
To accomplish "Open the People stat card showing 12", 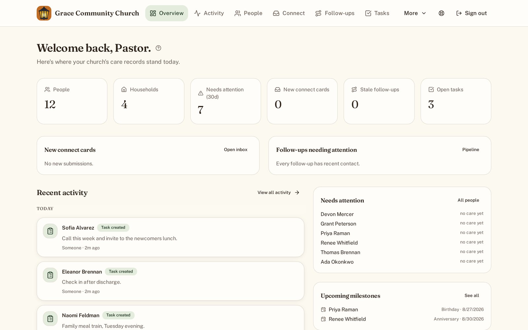I will (x=72, y=101).
